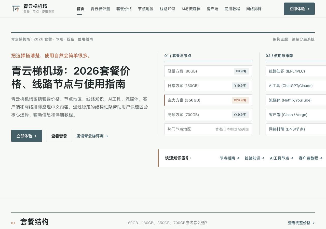Click the 香港/日本/新加坡/美国 region text
Screen dimensions: 326x229
tap(232, 129)
